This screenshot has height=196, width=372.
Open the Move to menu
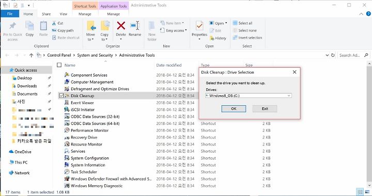pos(90,31)
